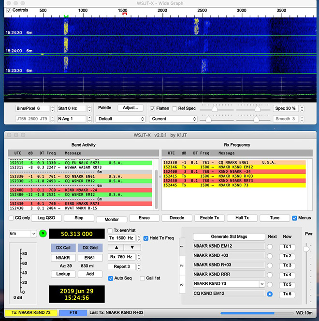Viewport: 319px width, 321px height.
Task: Switch to message tab 2
Action: tap(182, 265)
